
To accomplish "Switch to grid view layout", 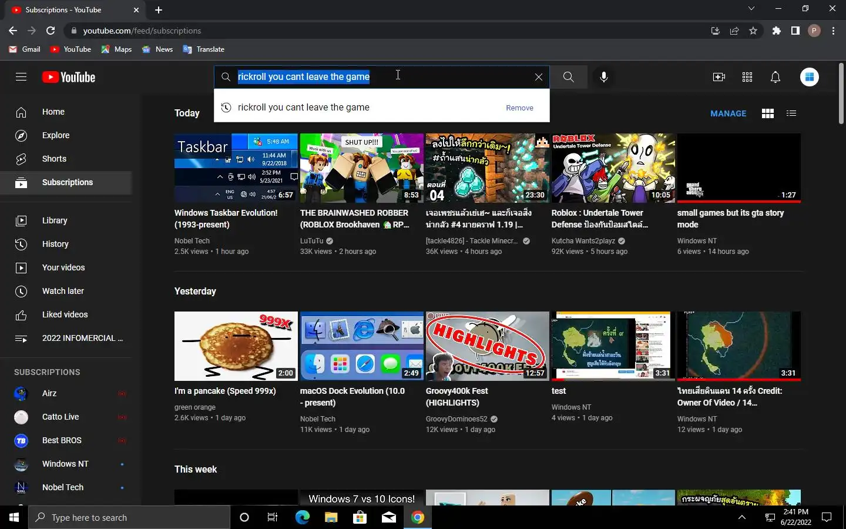I will (767, 113).
